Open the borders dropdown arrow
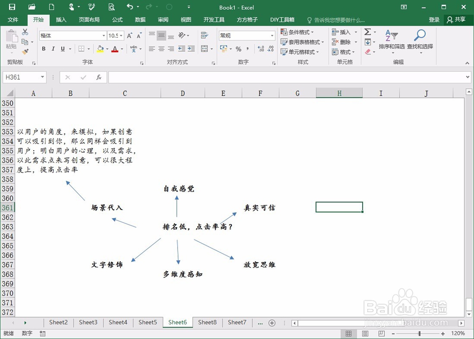 tap(89, 49)
